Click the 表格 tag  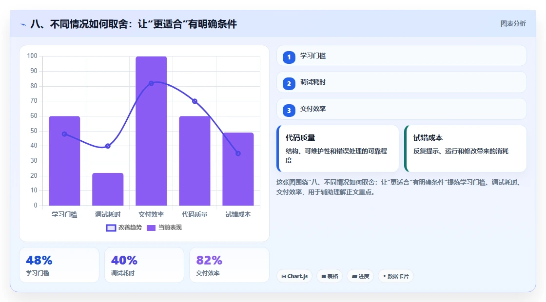(x=330, y=276)
